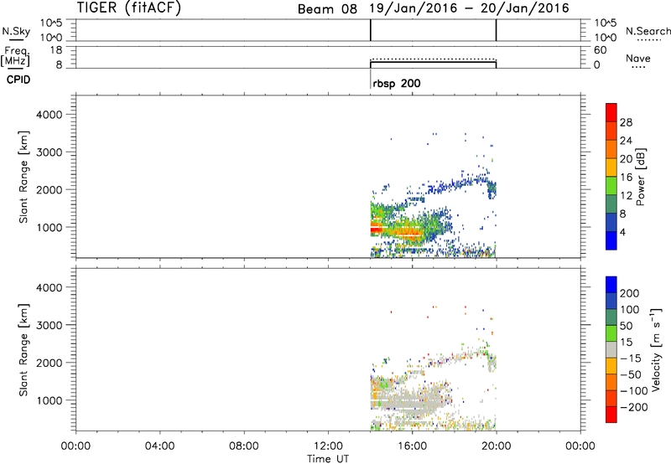Click the velocity colorbar tick value 200

(x=630, y=293)
